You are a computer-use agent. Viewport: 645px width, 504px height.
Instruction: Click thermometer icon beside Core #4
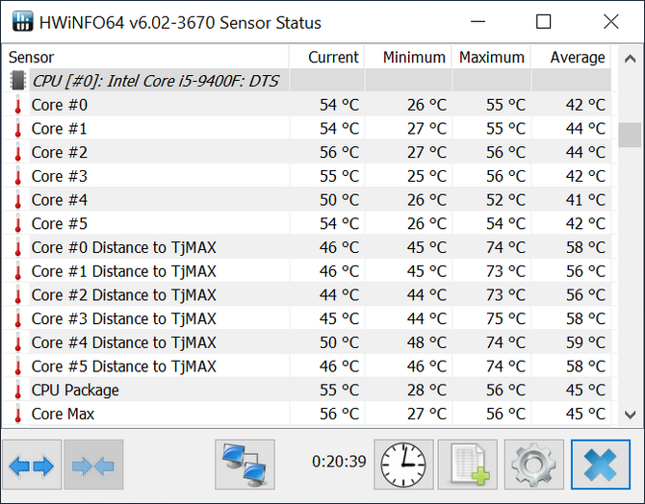click(x=17, y=200)
